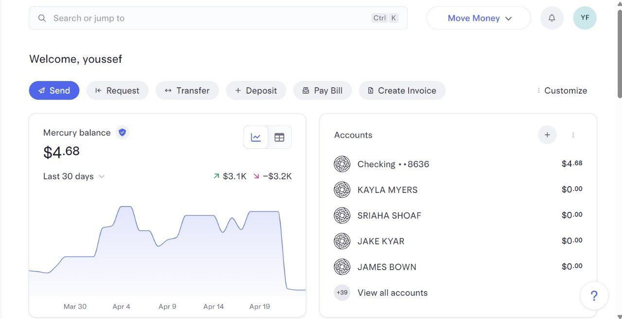Click the page vertical scrollbar

point(619,53)
